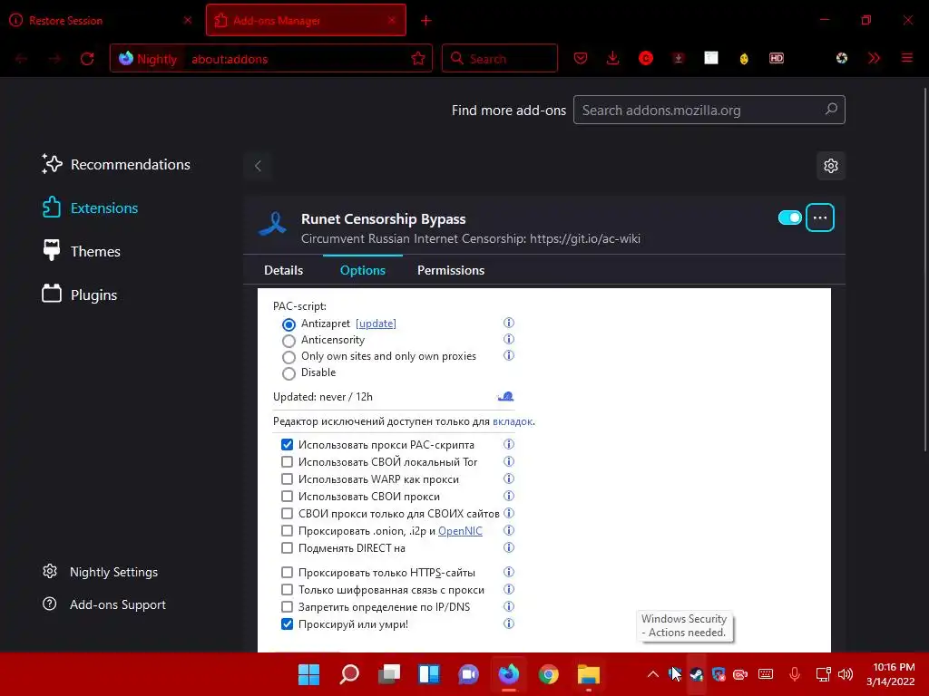This screenshot has height=696, width=929.
Task: Close the Add-ons Manager tab
Action: (392, 20)
